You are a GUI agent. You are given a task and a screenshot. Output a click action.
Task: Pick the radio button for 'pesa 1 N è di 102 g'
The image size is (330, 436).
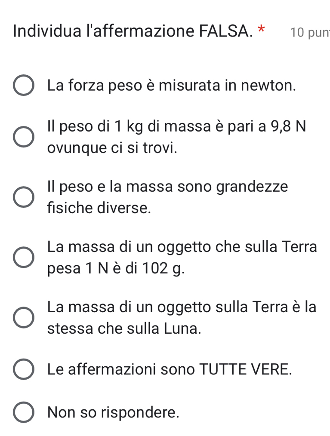[x=23, y=258]
